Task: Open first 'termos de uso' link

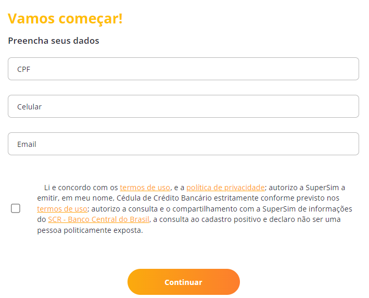Action: coord(145,188)
